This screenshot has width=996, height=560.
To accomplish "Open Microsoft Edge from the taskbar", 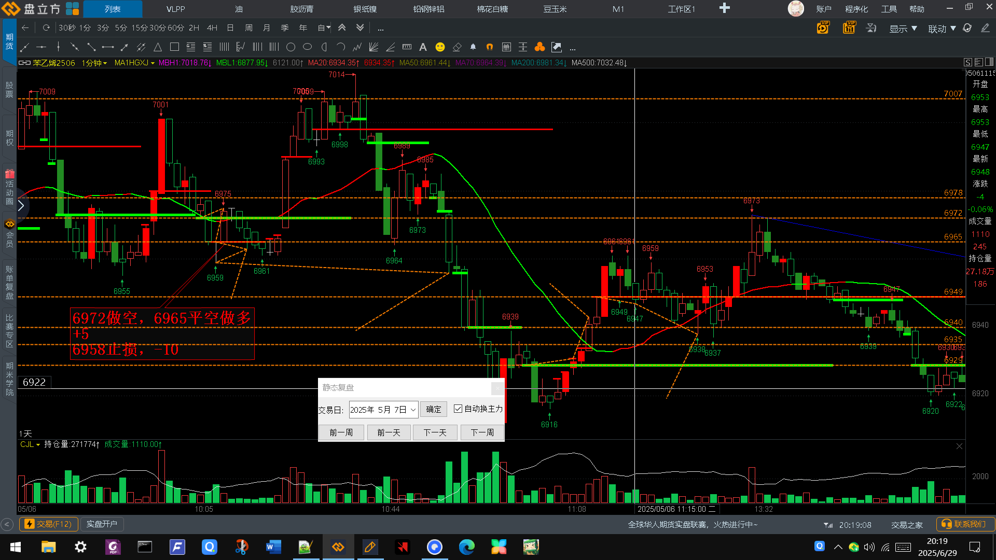I will pos(466,547).
